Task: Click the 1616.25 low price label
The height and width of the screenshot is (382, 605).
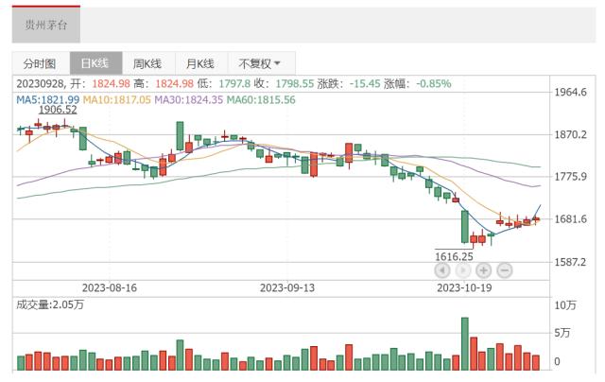Action: (x=454, y=256)
